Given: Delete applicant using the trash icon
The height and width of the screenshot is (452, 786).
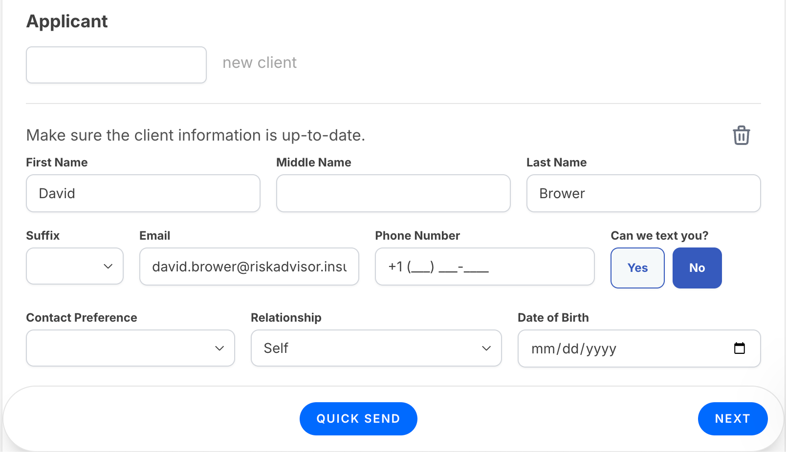Looking at the screenshot, I should 741,135.
